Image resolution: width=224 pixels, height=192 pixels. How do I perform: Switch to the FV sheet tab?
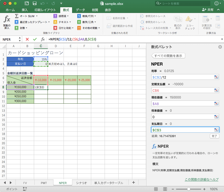coord(25,183)
